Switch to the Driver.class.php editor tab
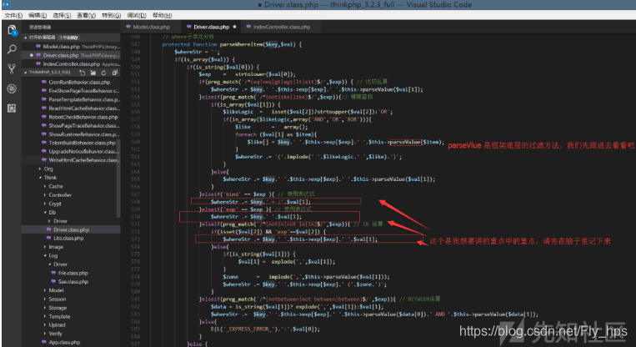Image resolution: width=636 pixels, height=347 pixels. 211,27
